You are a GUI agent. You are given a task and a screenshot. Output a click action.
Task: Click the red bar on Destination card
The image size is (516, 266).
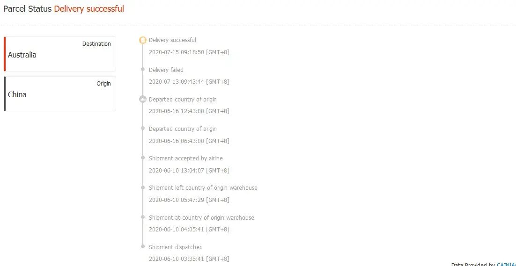coord(5,54)
